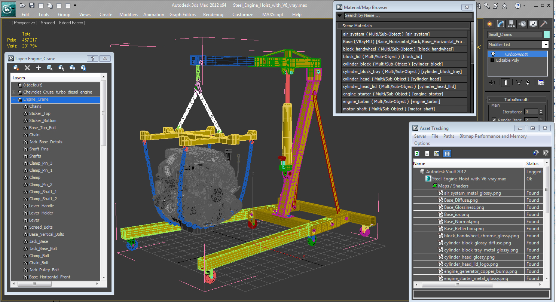
Task: Open the Rendering menu
Action: pyautogui.click(x=213, y=15)
